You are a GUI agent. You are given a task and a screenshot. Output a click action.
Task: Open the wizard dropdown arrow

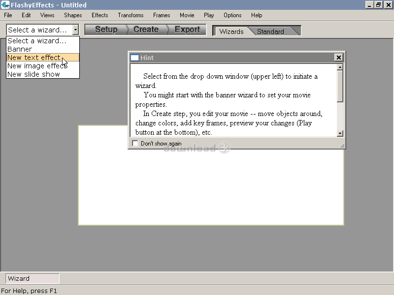pos(75,30)
